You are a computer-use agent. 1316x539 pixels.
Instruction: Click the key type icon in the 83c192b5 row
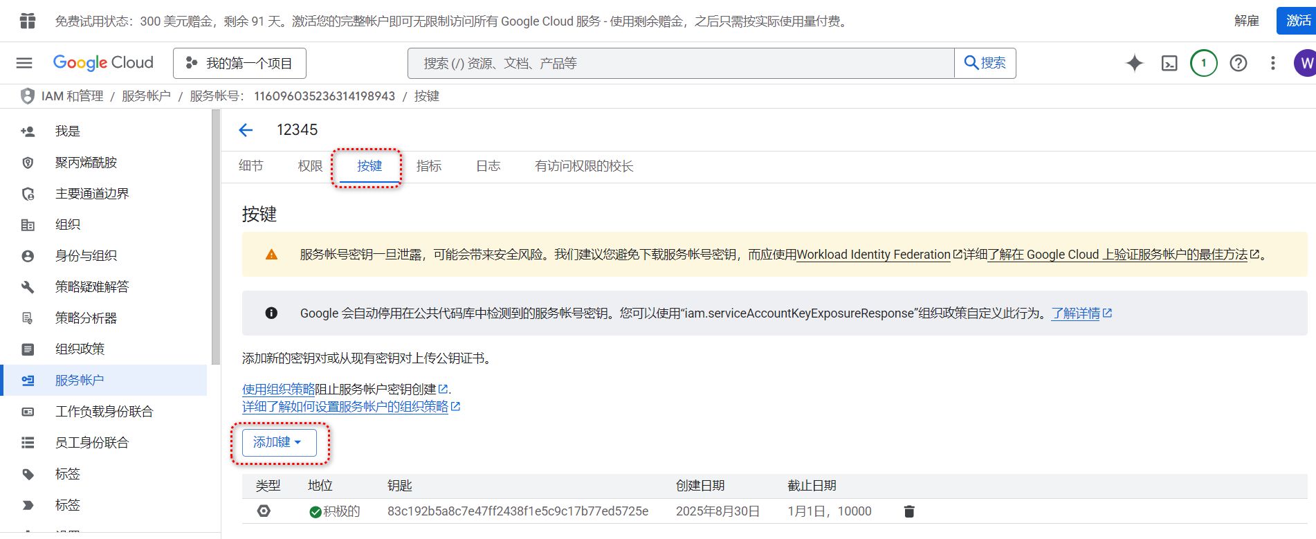[264, 511]
